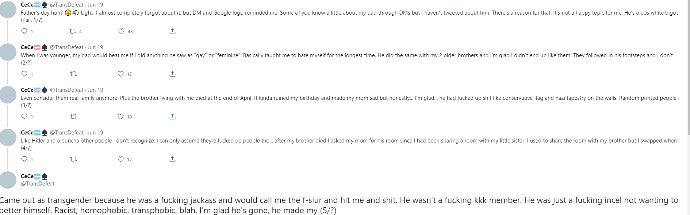Open Jun 19 timestamp of first tweet
The width and height of the screenshot is (690, 215).
(95, 5)
